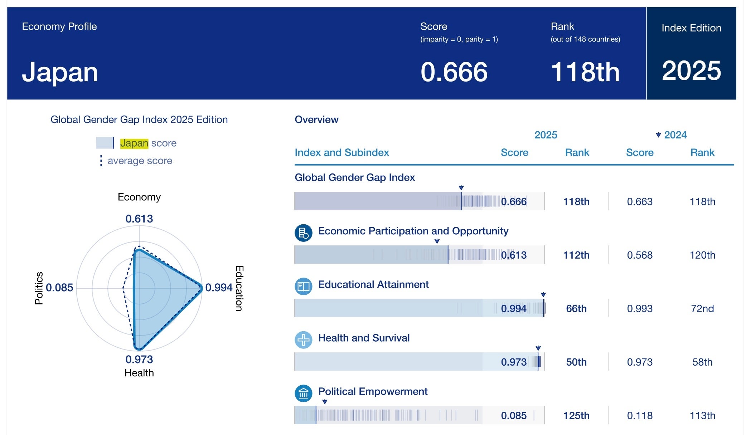This screenshot has width=746, height=435.
Task: Click the 66th rank for Educational Attainment
Action: (x=576, y=308)
